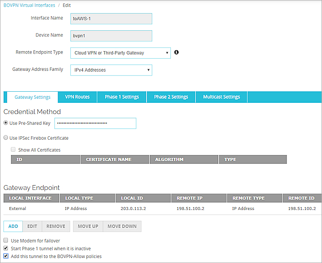Open the Multicast Settings tab
322x263 pixels.
(221, 97)
